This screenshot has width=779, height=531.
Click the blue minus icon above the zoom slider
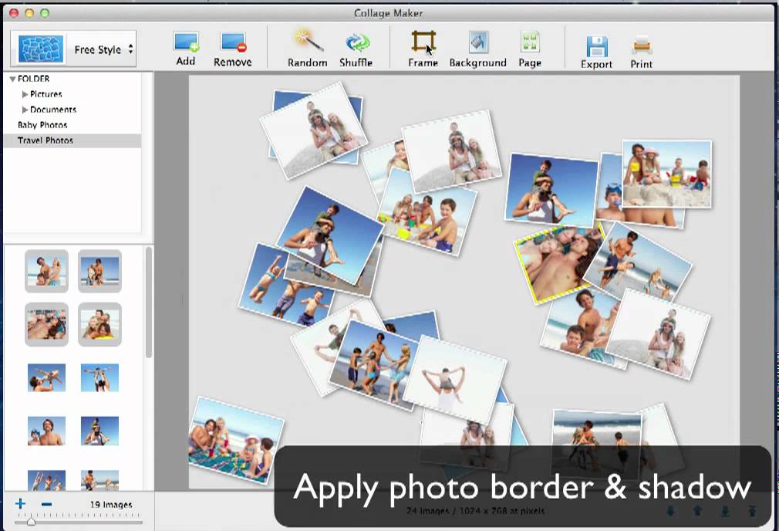point(47,504)
